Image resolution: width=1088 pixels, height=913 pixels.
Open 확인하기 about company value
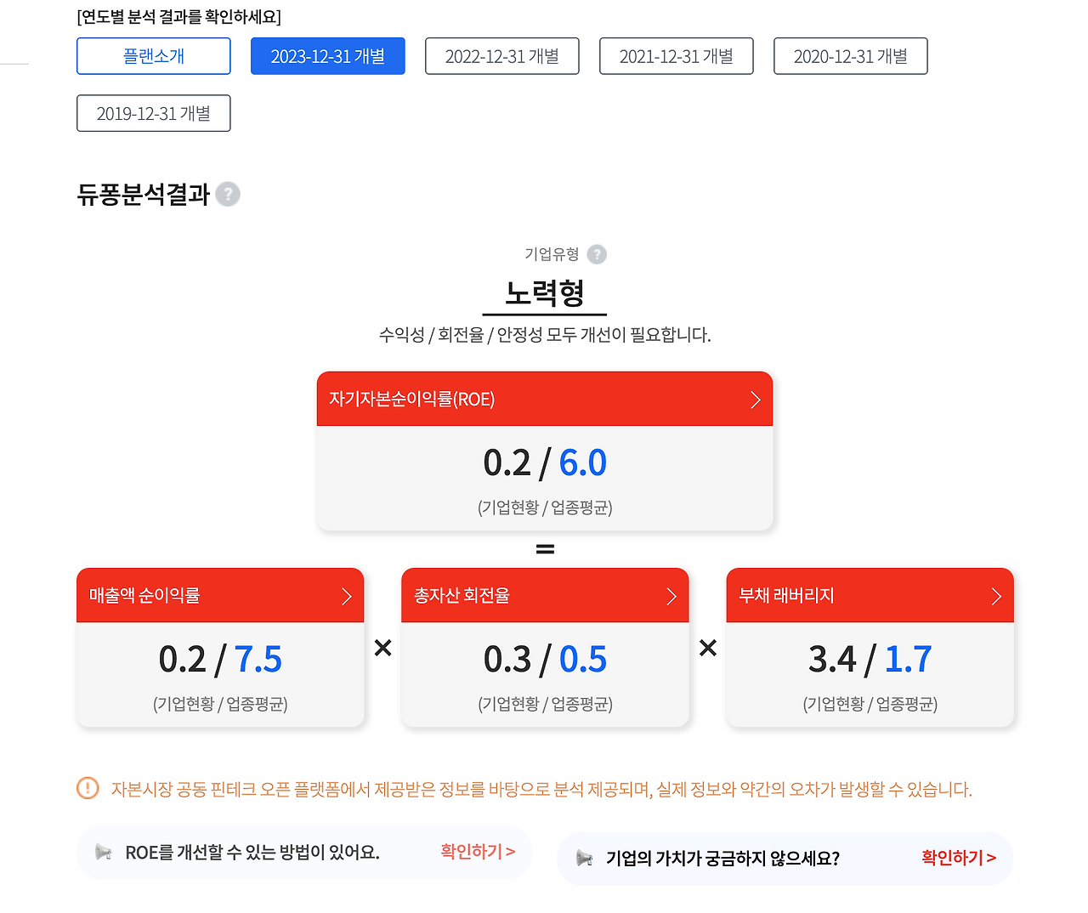pos(957,858)
